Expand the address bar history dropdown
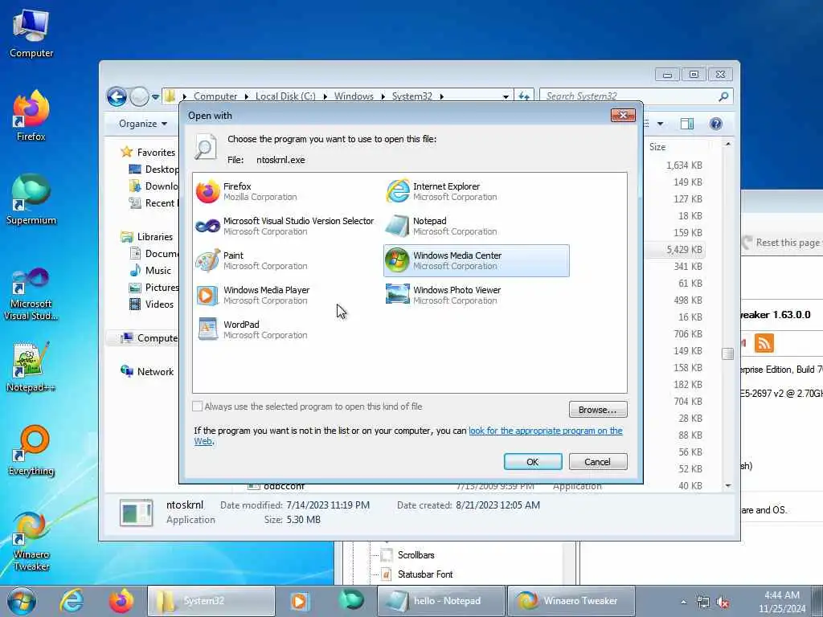 [x=506, y=96]
